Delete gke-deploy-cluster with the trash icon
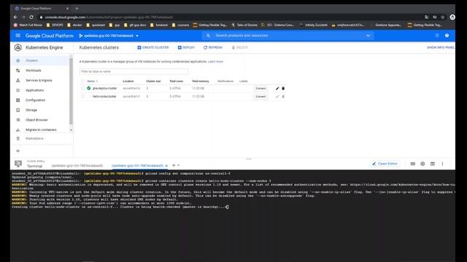 [x=283, y=88]
